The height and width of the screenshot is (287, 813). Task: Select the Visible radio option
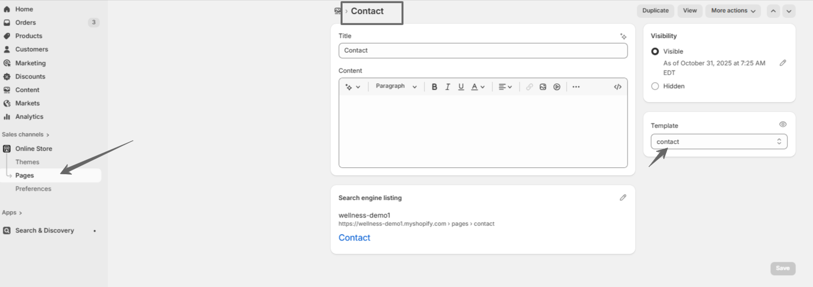(x=655, y=52)
